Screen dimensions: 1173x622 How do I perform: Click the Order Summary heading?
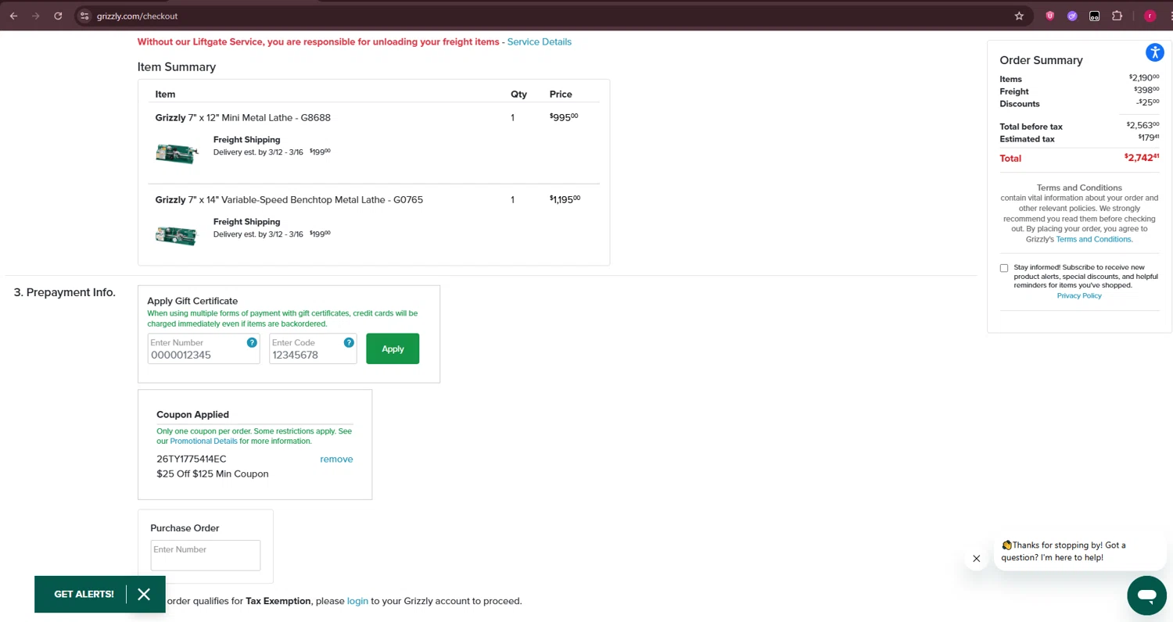1041,60
